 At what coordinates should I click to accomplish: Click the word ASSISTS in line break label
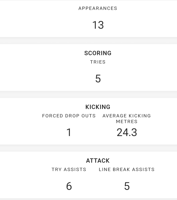coord(143,170)
